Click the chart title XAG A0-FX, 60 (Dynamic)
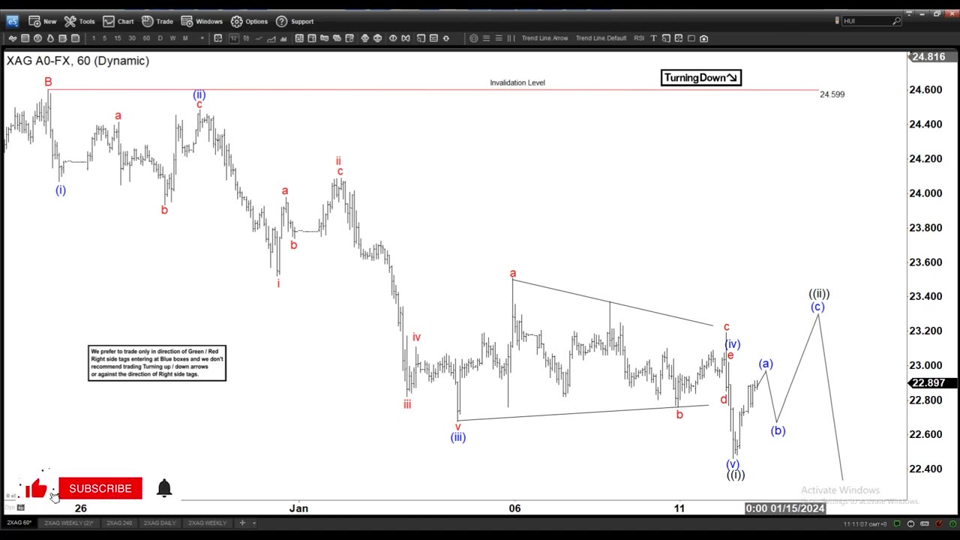Image resolution: width=960 pixels, height=540 pixels. pos(78,61)
